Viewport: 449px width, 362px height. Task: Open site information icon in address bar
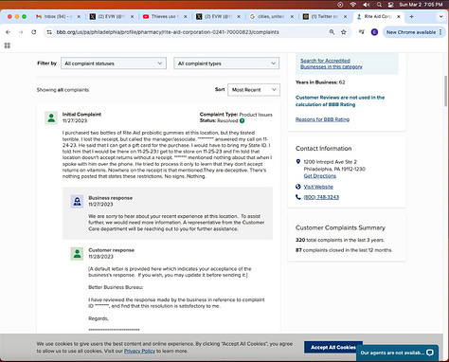point(49,32)
